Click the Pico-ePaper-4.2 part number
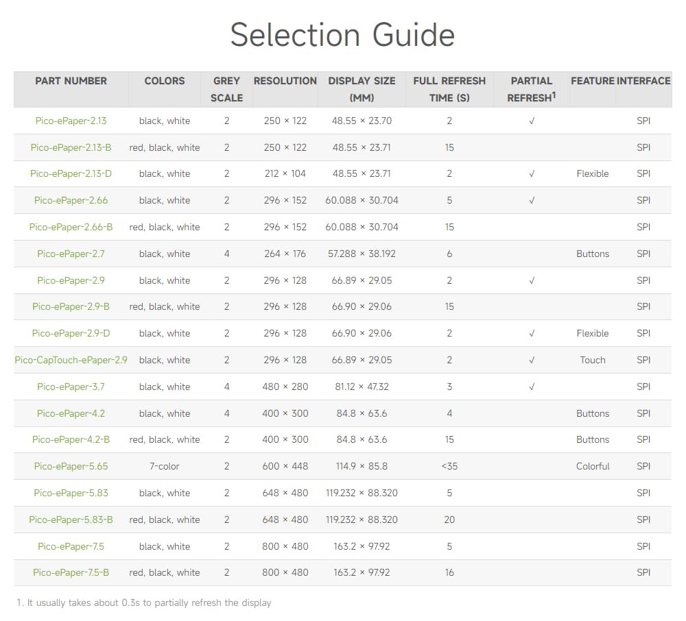Image resolution: width=686 pixels, height=621 pixels. (x=71, y=413)
